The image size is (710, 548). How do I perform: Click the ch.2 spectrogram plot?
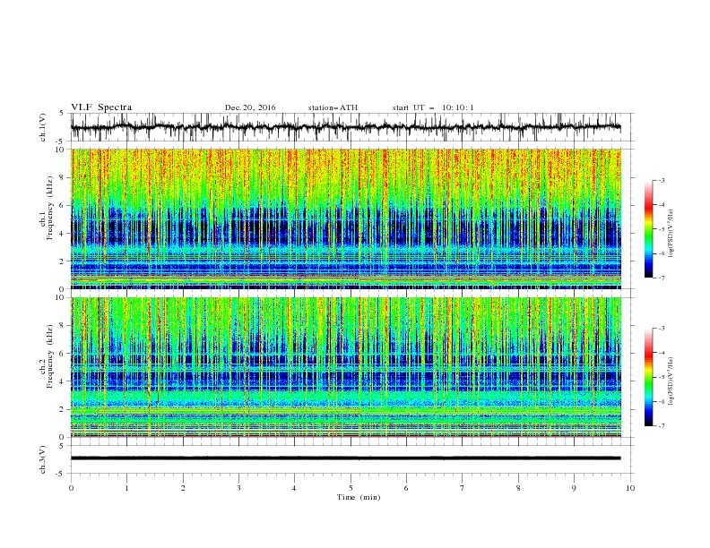click(346, 367)
